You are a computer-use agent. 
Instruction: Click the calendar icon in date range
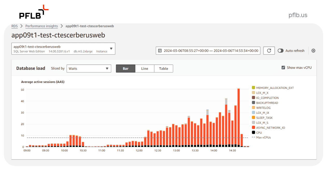tap(160, 51)
